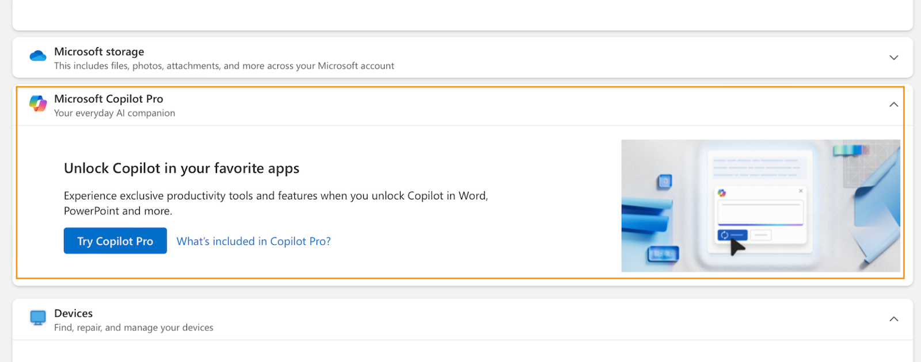Click the storage description about files, photos, attachments
This screenshot has width=921, height=362.
(x=224, y=66)
